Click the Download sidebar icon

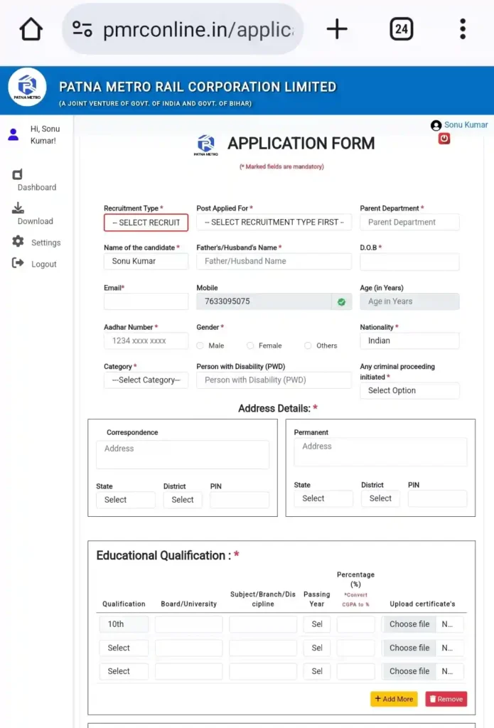point(18,208)
